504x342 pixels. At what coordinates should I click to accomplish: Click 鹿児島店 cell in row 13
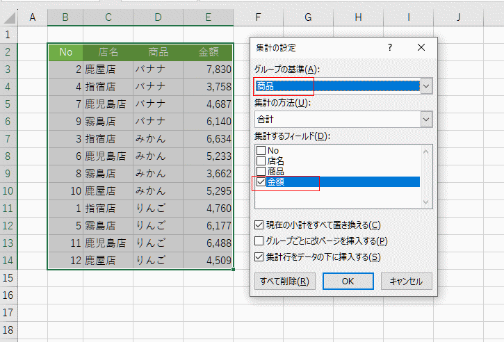[x=108, y=243]
